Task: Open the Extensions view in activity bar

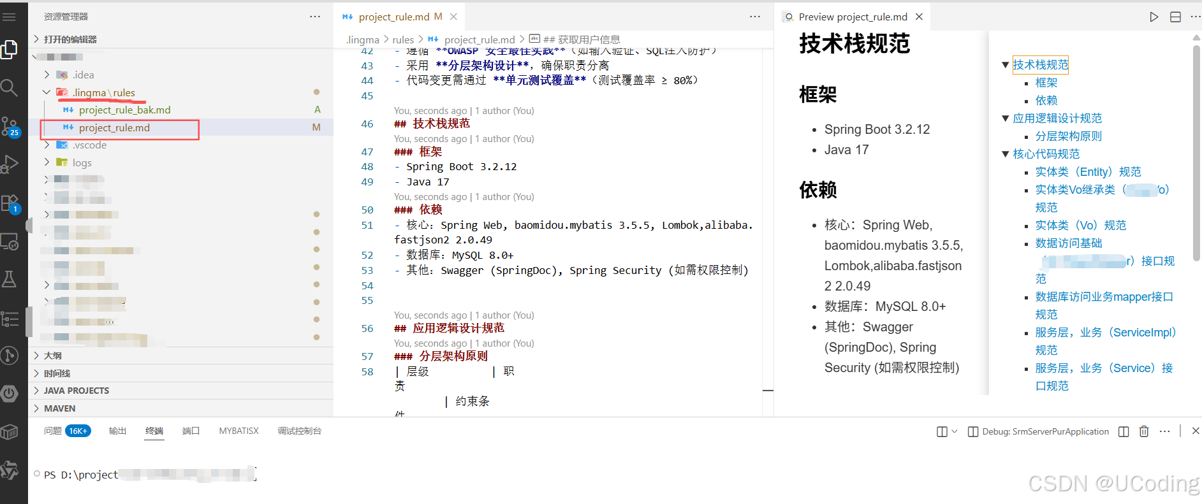Action: [10, 203]
